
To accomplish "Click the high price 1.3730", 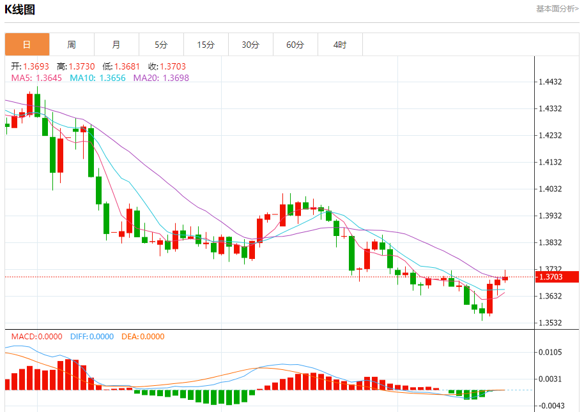I will 82,66.
